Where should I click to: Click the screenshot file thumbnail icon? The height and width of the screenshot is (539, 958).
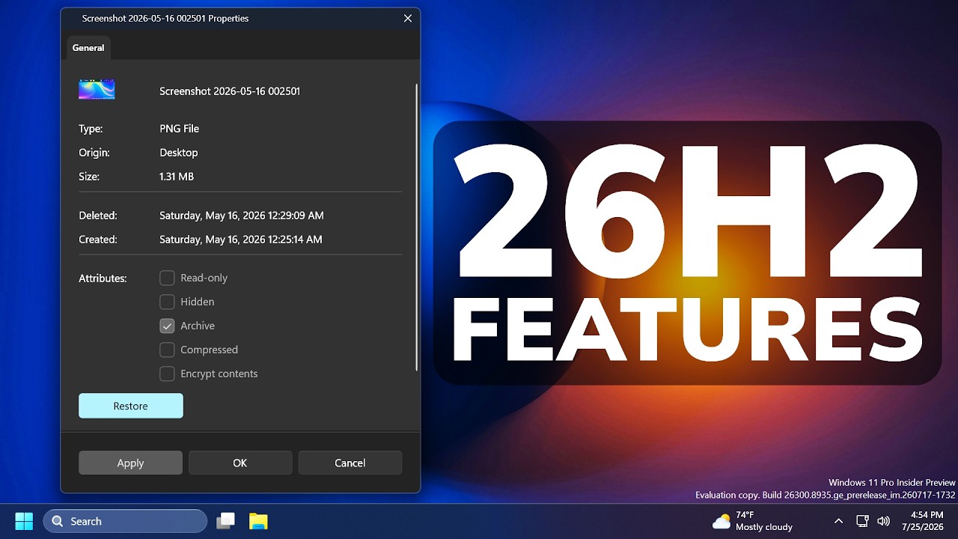click(x=97, y=90)
